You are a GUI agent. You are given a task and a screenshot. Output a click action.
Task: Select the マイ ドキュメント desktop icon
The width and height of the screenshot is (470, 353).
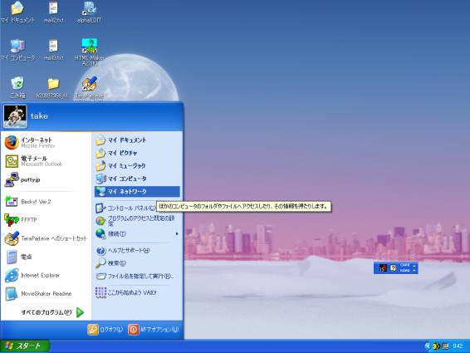[17, 12]
